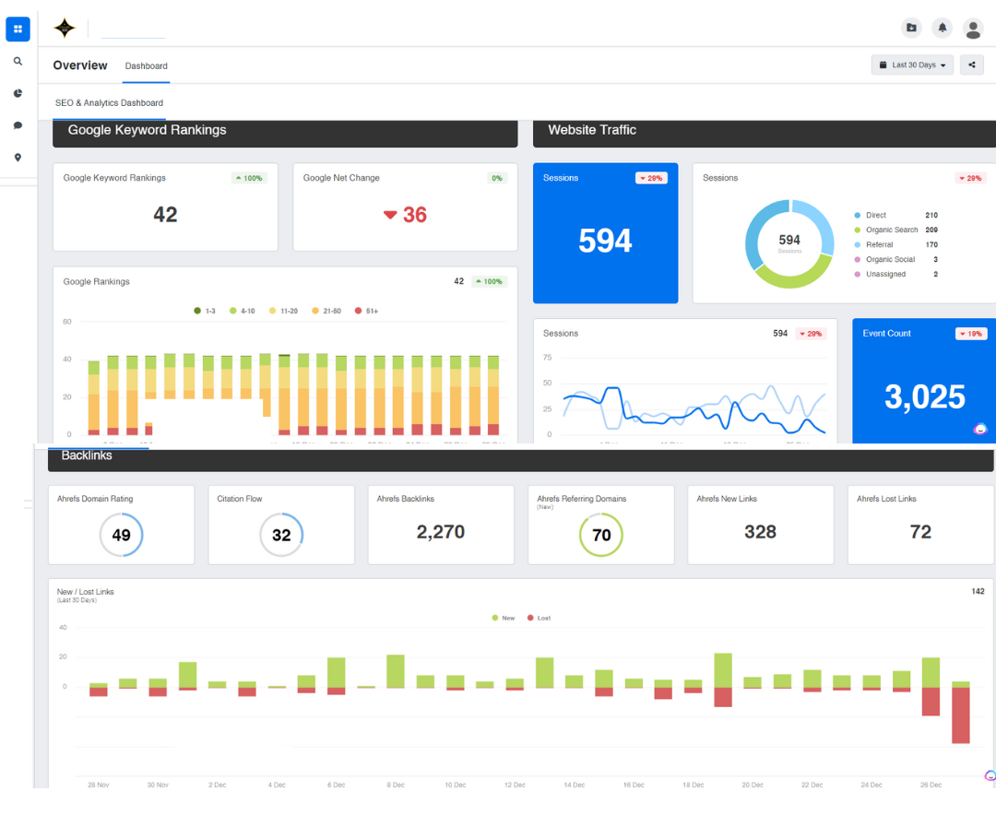Open the Last 30 Days dropdown

(x=911, y=65)
